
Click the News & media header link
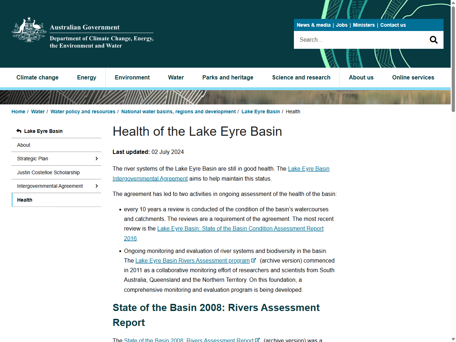point(313,25)
